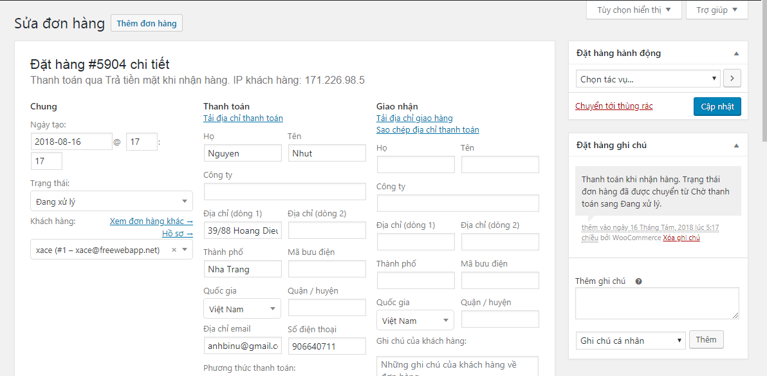767x376 pixels.
Task: Collapse the Đặt hàng hành động panel arrow
Action: coord(736,53)
